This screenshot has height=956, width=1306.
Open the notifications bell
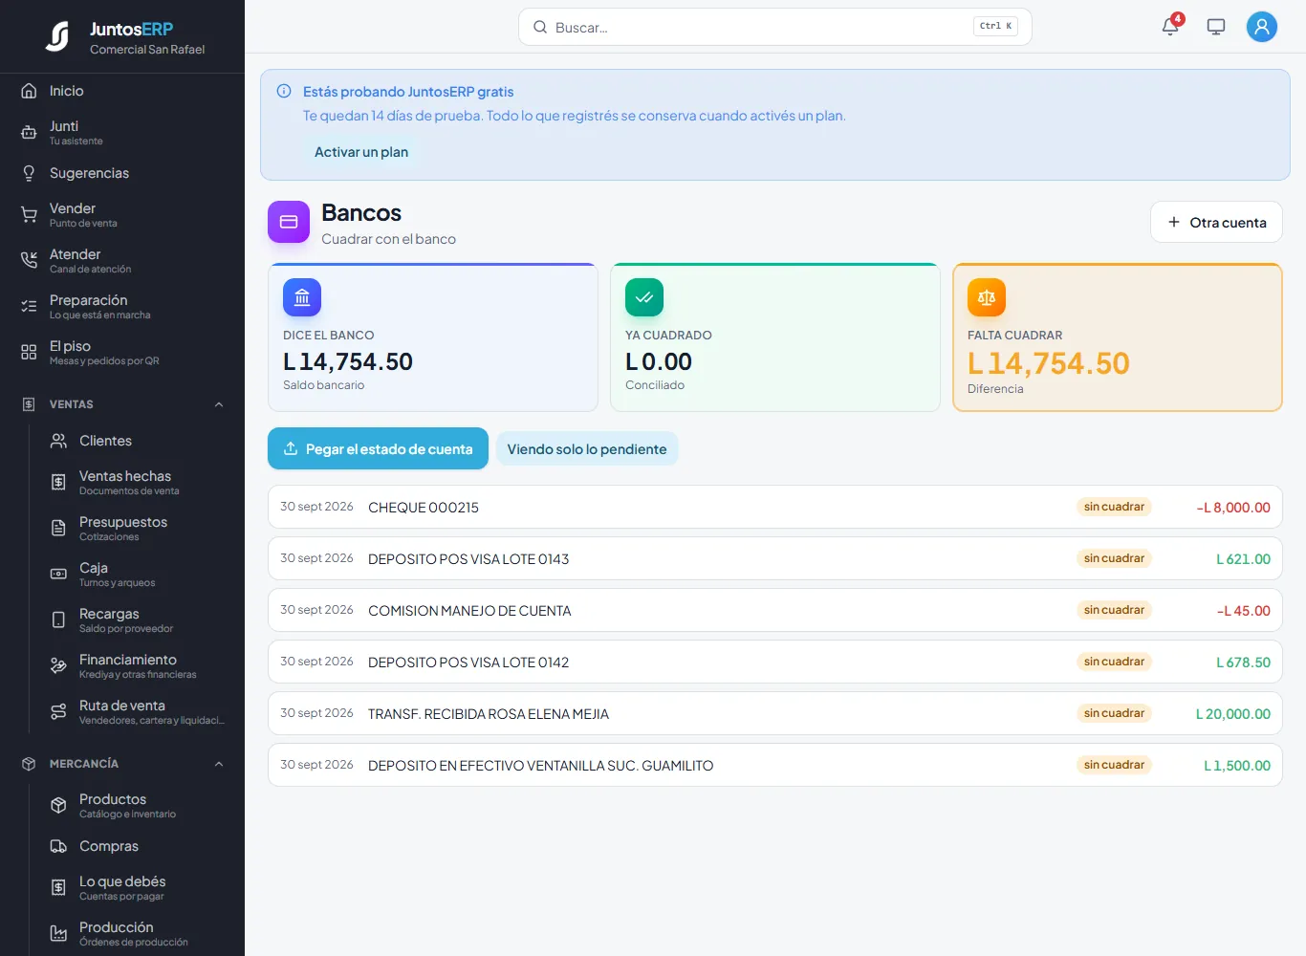1170,27
